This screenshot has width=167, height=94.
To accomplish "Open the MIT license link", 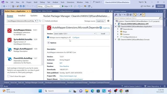I will [x=61, y=63].
